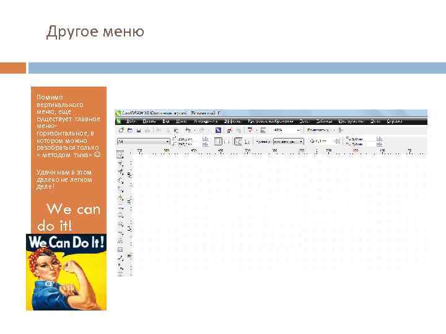Select the green Smart Fill tool
446x334 pixels.
click(120, 197)
